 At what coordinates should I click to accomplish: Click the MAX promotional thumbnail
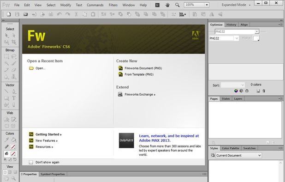pyautogui.click(x=126, y=140)
